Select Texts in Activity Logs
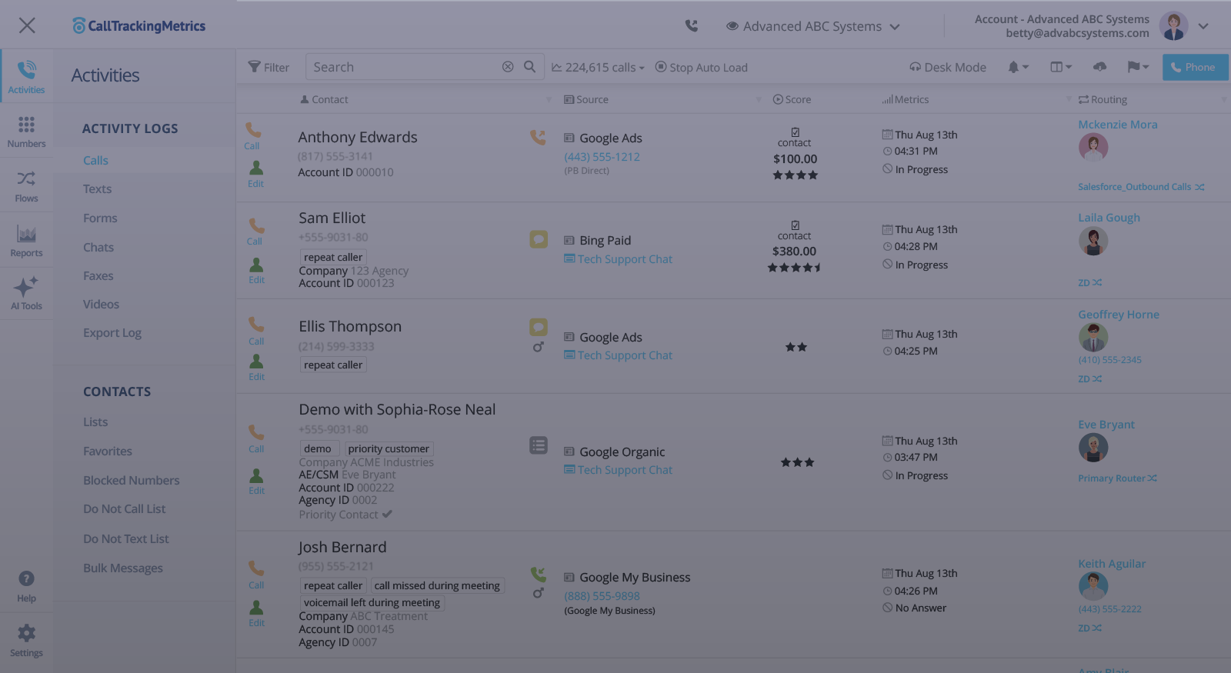The height and width of the screenshot is (673, 1231). tap(98, 189)
